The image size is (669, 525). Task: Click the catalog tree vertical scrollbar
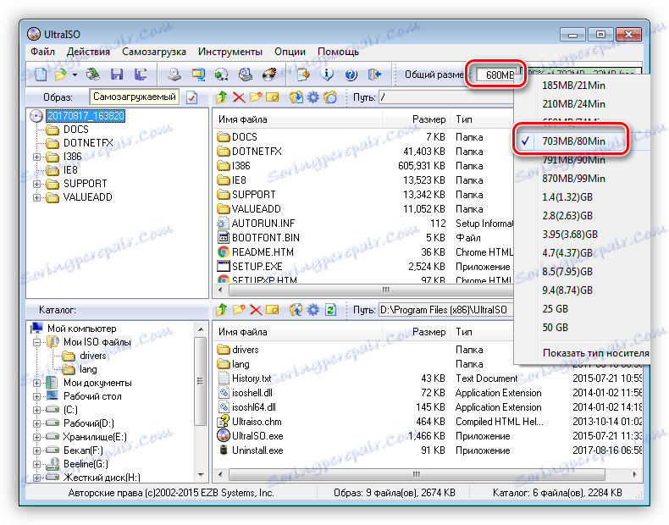pyautogui.click(x=201, y=403)
